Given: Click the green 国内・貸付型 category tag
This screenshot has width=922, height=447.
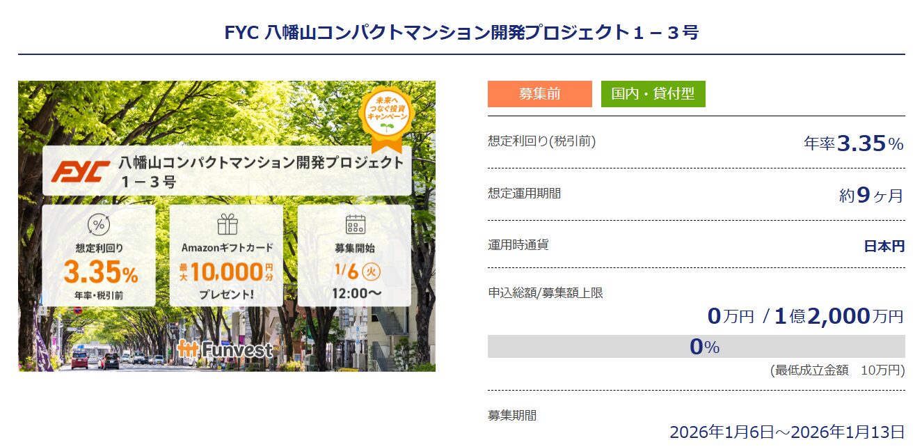Looking at the screenshot, I should [653, 94].
